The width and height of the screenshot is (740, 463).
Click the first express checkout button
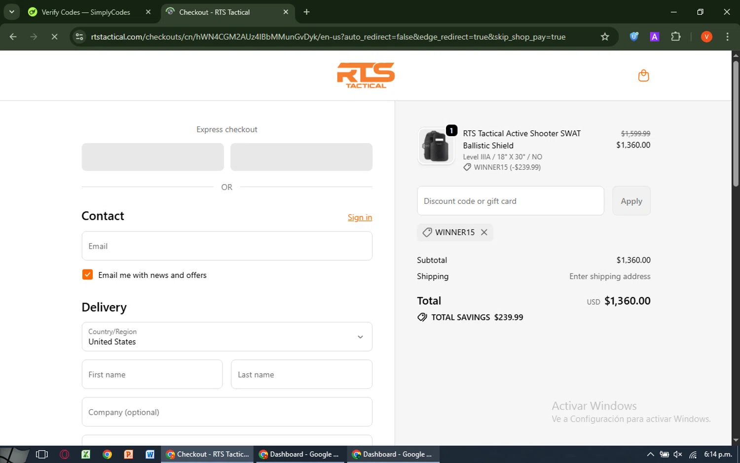152,157
